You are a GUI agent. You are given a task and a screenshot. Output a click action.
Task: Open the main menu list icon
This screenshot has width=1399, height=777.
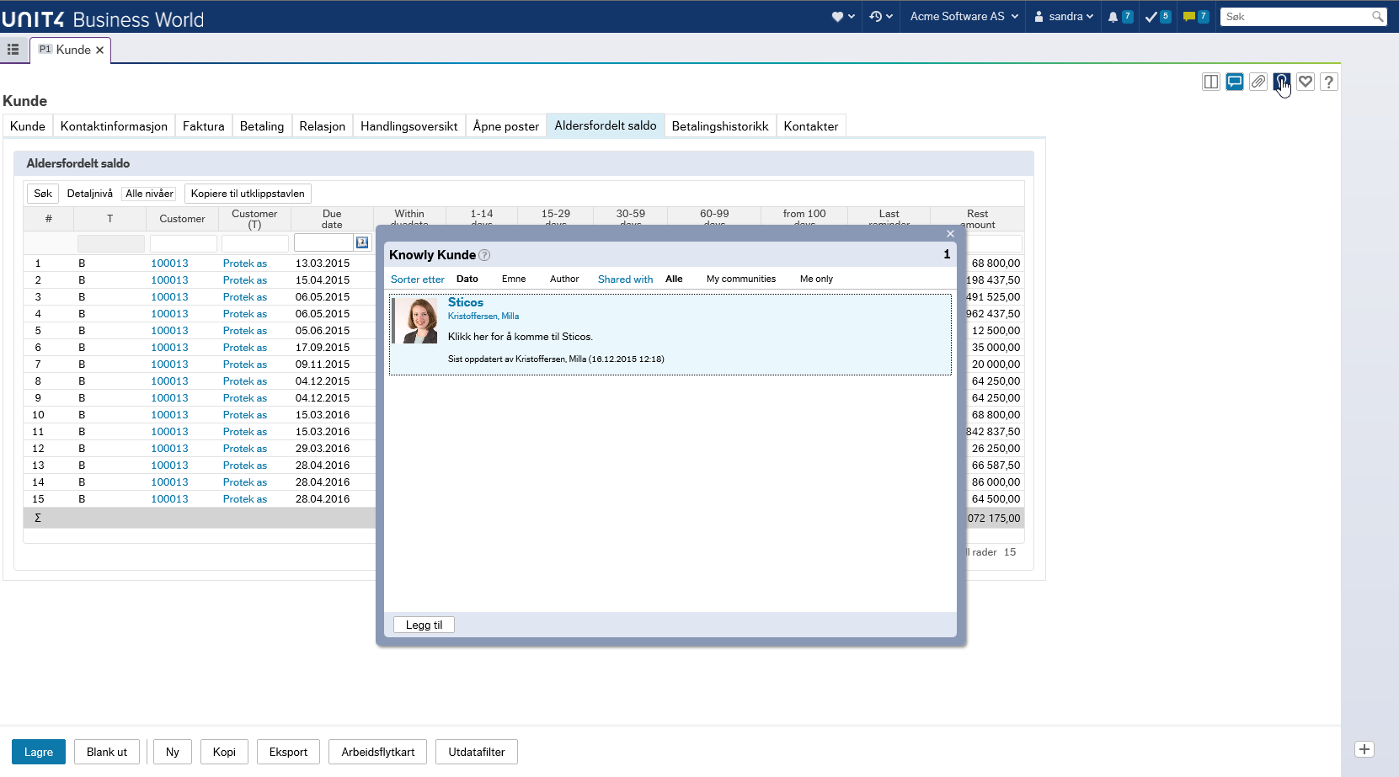[x=13, y=50]
